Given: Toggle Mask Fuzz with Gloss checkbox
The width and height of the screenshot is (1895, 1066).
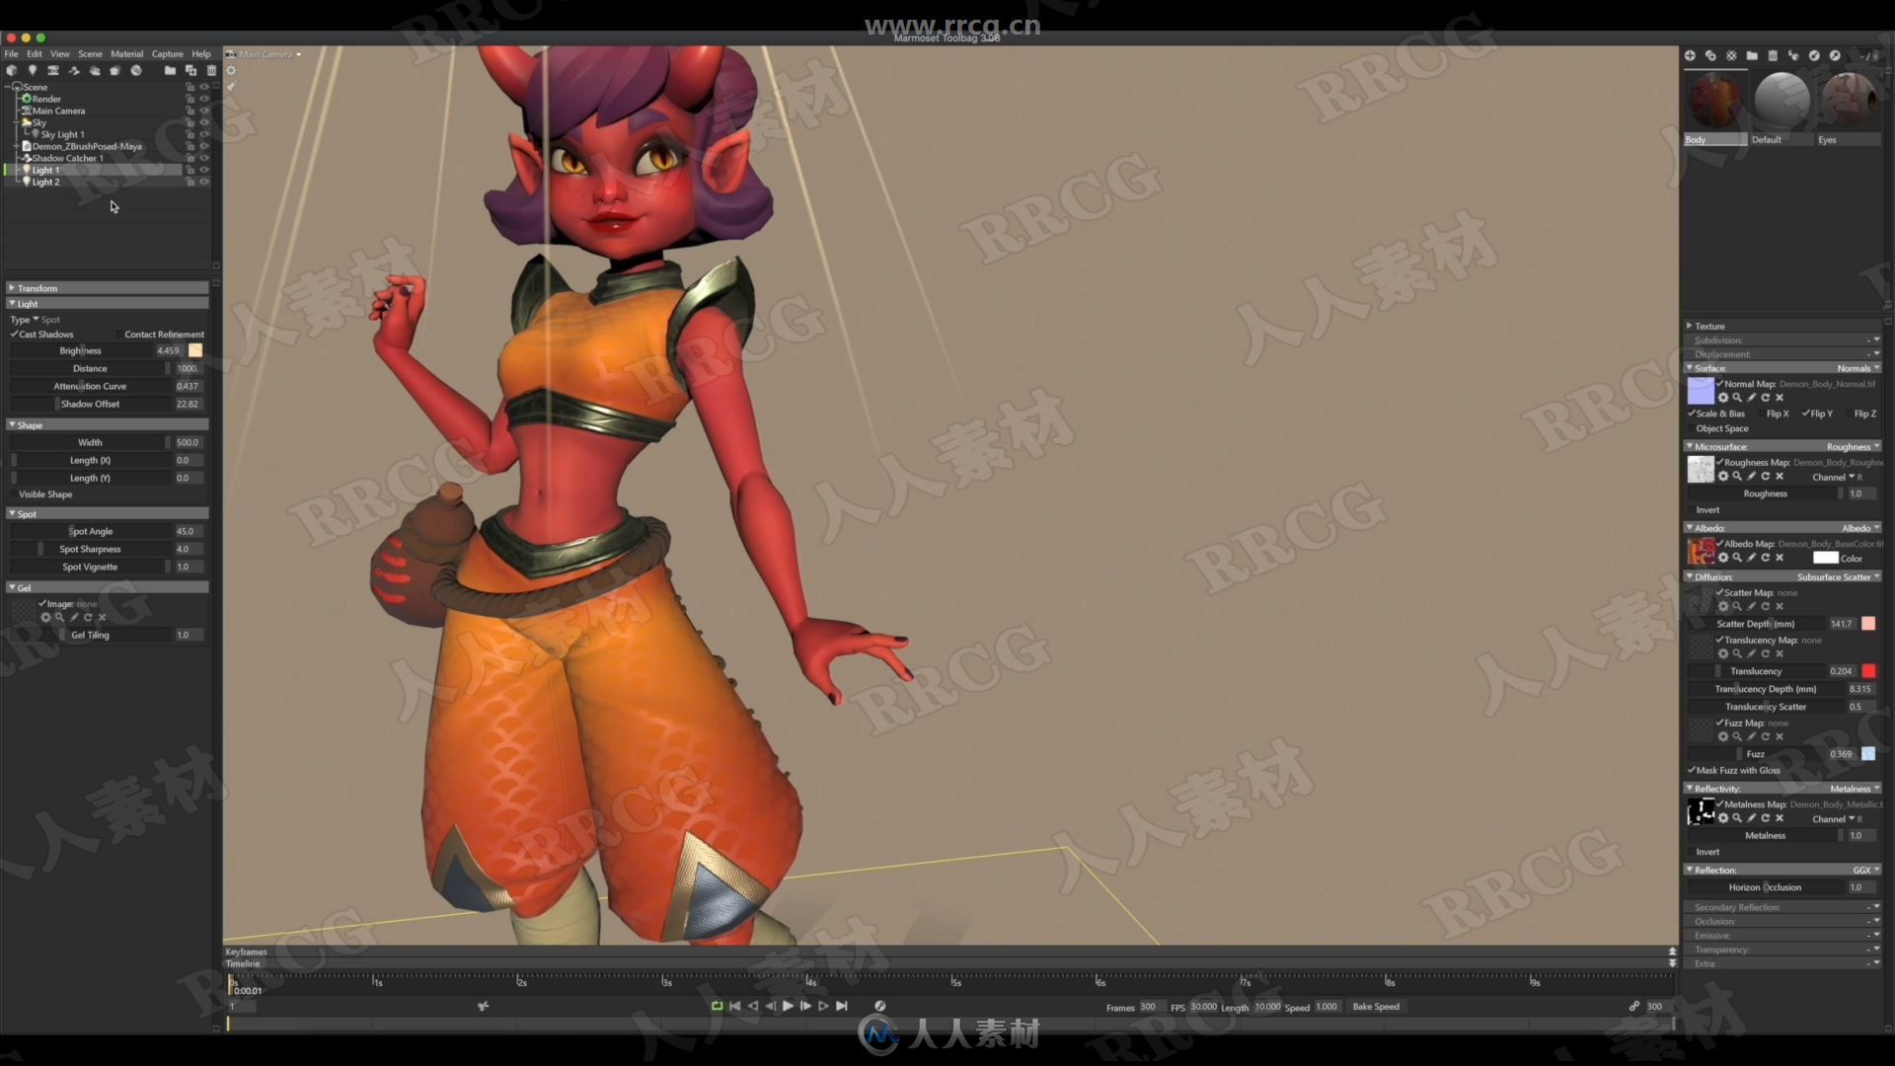Looking at the screenshot, I should [x=1692, y=771].
